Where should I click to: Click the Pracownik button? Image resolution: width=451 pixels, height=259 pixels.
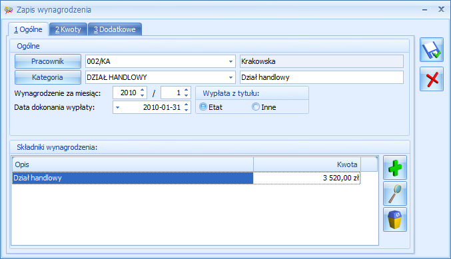pyautogui.click(x=48, y=61)
